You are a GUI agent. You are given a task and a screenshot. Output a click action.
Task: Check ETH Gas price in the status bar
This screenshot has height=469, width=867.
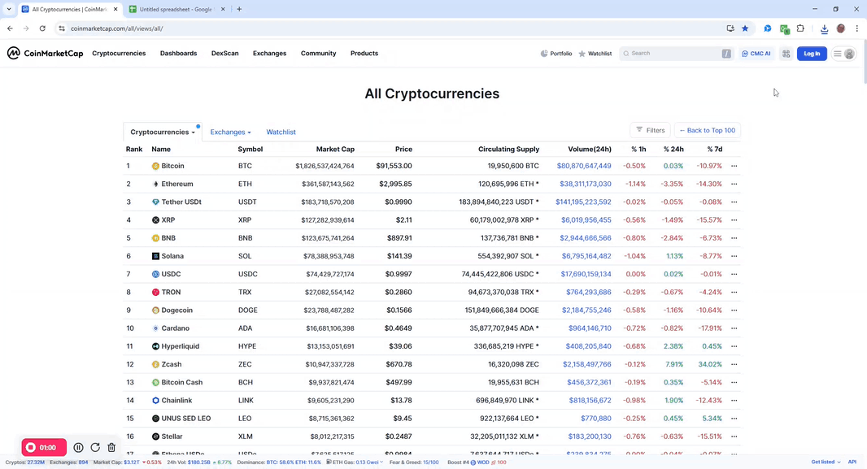pyautogui.click(x=354, y=461)
